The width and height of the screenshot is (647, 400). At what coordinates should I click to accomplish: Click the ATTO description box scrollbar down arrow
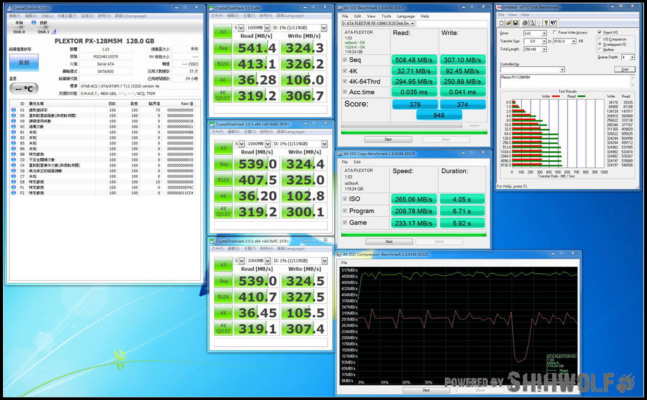pyautogui.click(x=632, y=85)
